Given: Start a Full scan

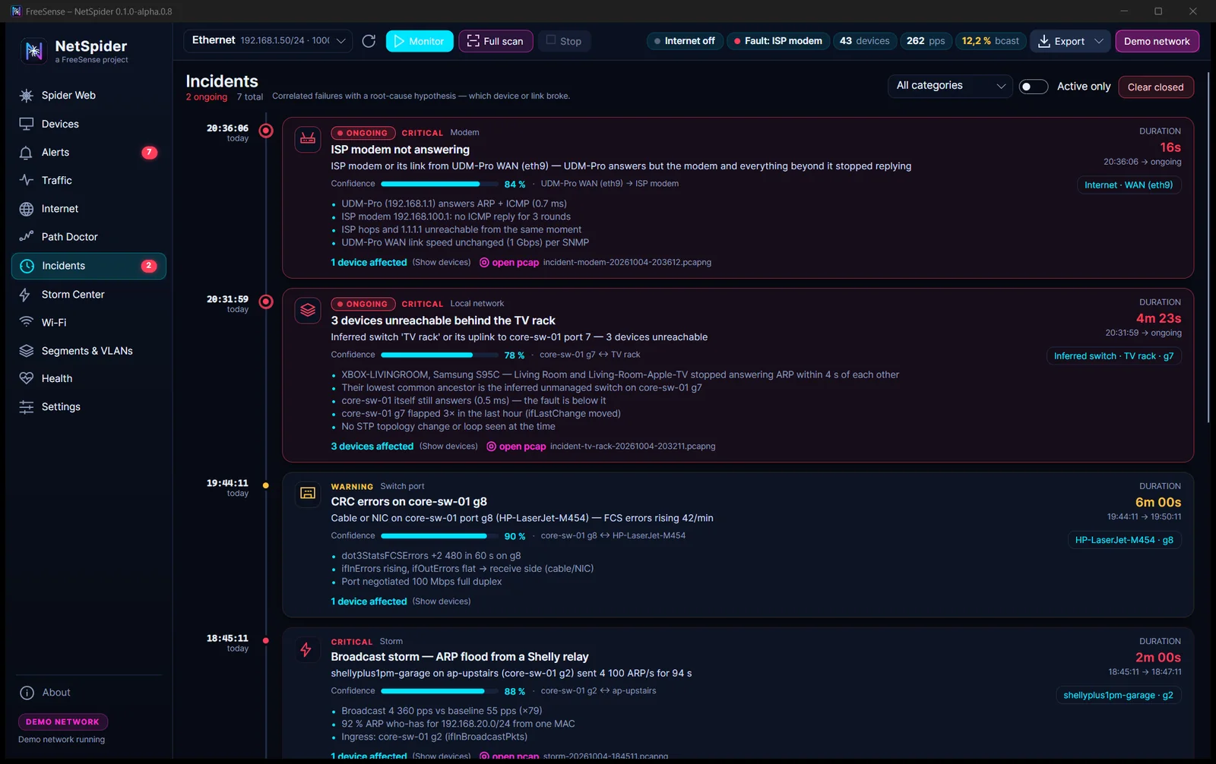Looking at the screenshot, I should tap(496, 41).
